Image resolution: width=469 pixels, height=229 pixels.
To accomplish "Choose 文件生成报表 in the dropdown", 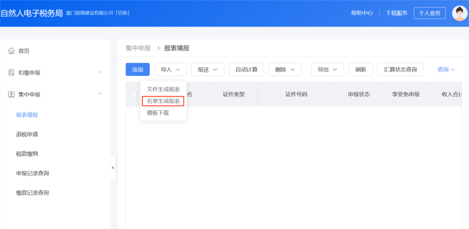I will (x=163, y=89).
